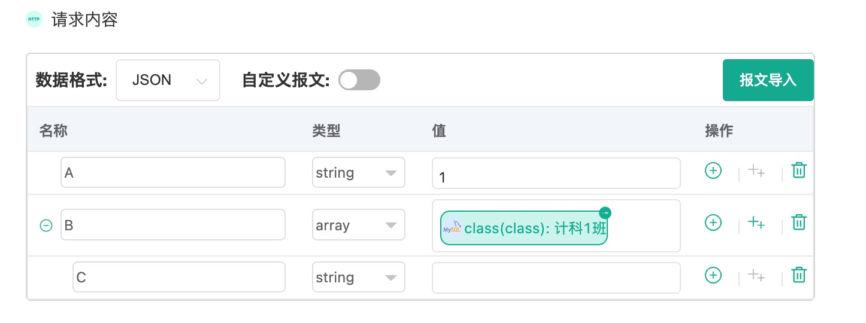Click the value field containing 1
The image size is (866, 323).
tap(556, 173)
